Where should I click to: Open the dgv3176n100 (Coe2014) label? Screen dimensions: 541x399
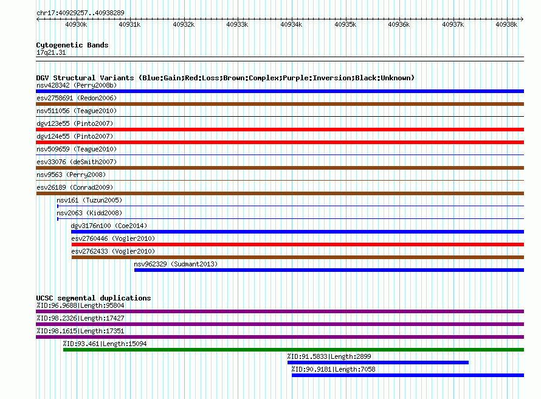click(x=109, y=226)
